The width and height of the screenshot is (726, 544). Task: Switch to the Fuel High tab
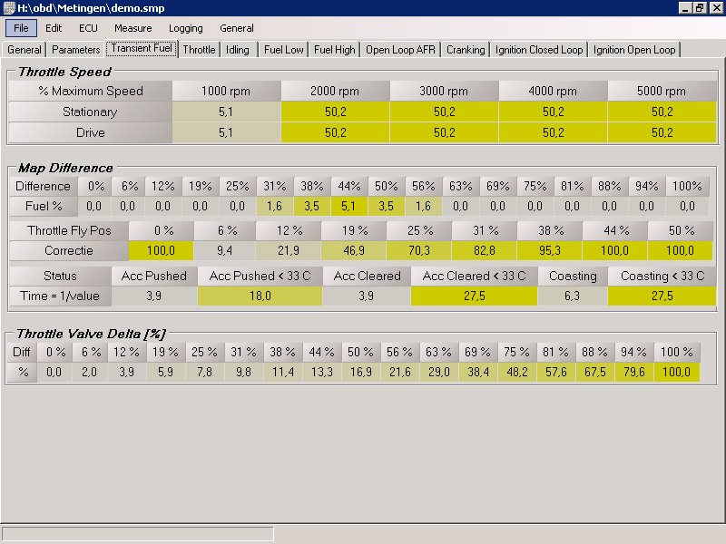coord(334,50)
